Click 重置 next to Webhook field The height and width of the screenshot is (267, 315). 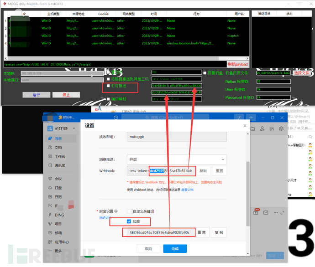click(220, 171)
